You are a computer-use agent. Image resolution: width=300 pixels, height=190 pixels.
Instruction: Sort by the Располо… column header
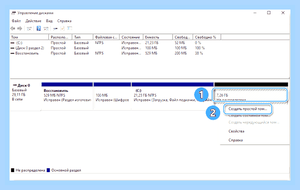(60, 37)
